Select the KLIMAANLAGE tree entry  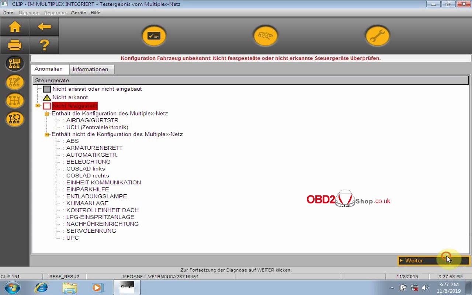(87, 203)
